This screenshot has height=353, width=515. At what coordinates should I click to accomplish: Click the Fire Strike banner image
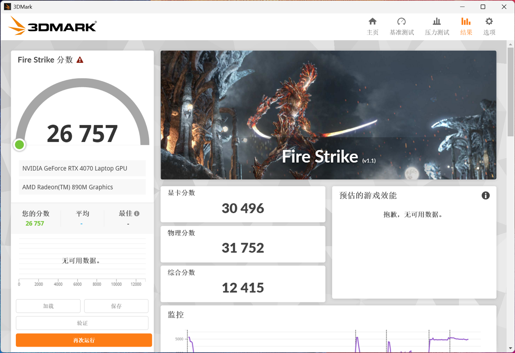[x=328, y=115]
